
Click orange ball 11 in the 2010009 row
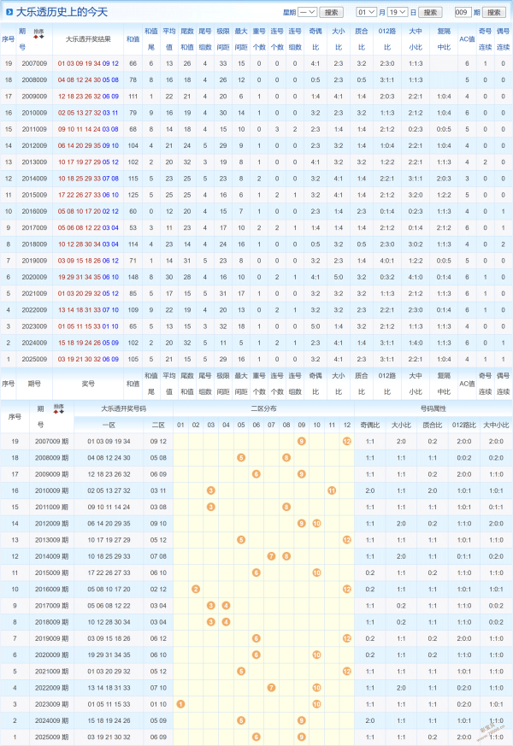(331, 490)
